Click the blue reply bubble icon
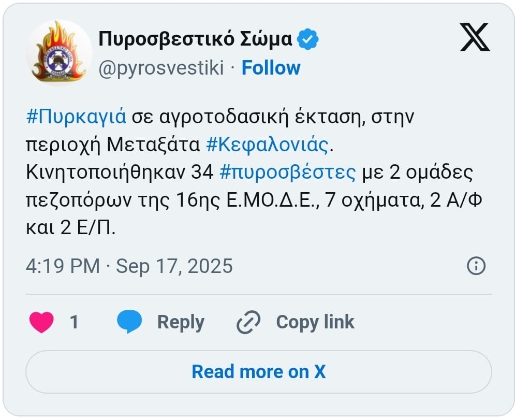This screenshot has height=418, width=515. pos(129,322)
